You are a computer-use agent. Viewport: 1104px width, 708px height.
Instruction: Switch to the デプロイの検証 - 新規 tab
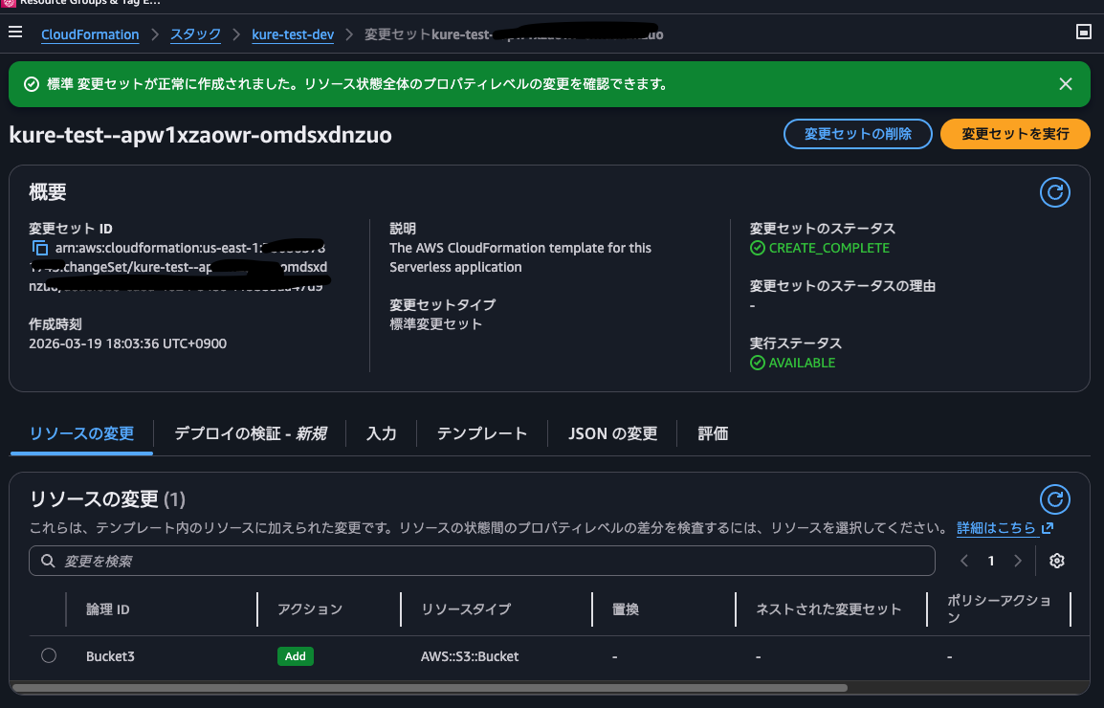click(x=250, y=433)
